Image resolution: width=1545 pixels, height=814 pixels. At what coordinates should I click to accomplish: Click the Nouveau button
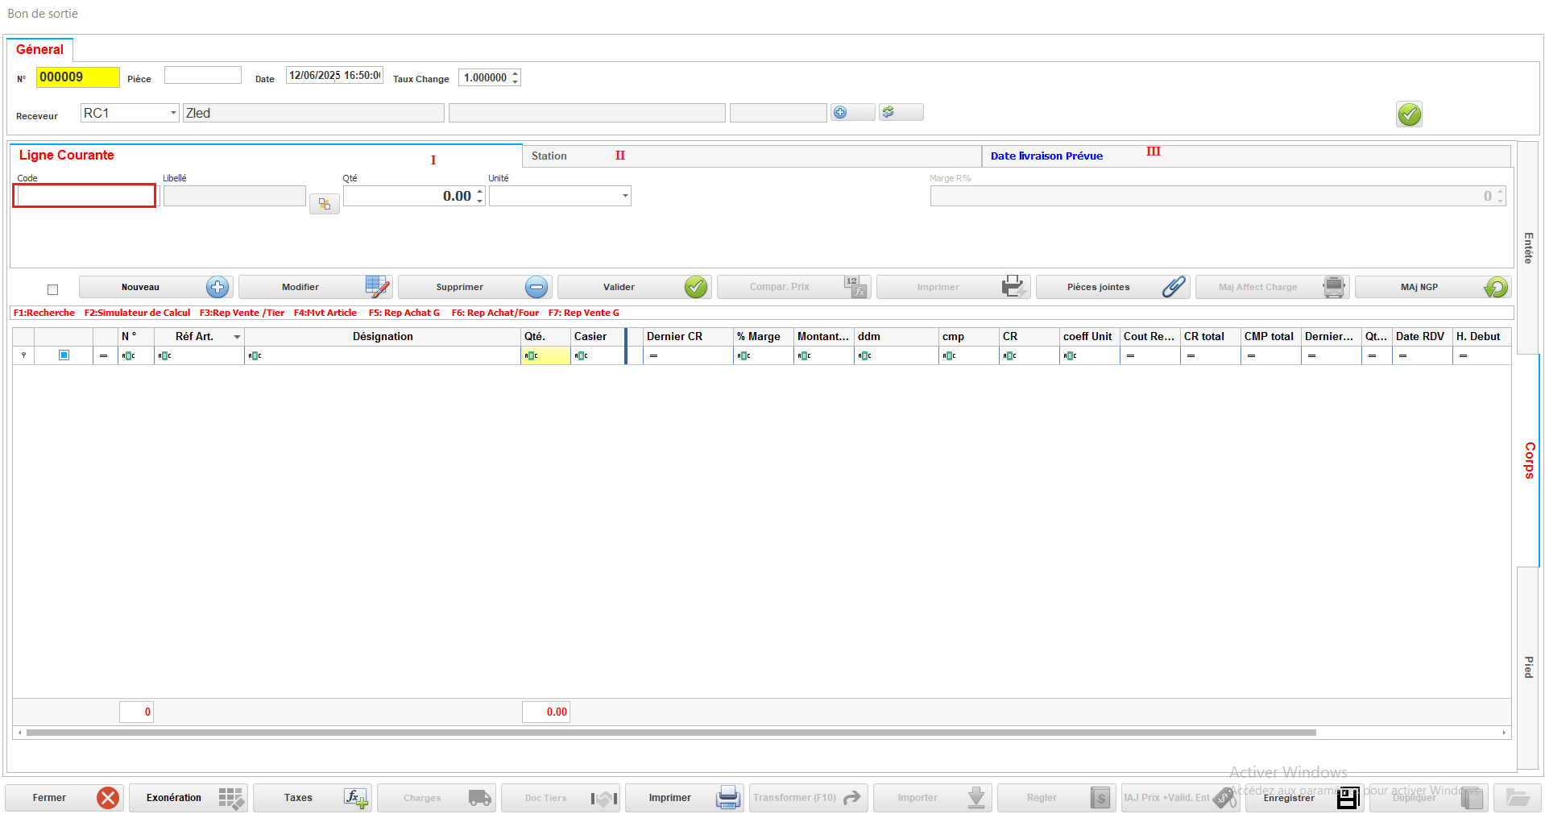pos(155,287)
